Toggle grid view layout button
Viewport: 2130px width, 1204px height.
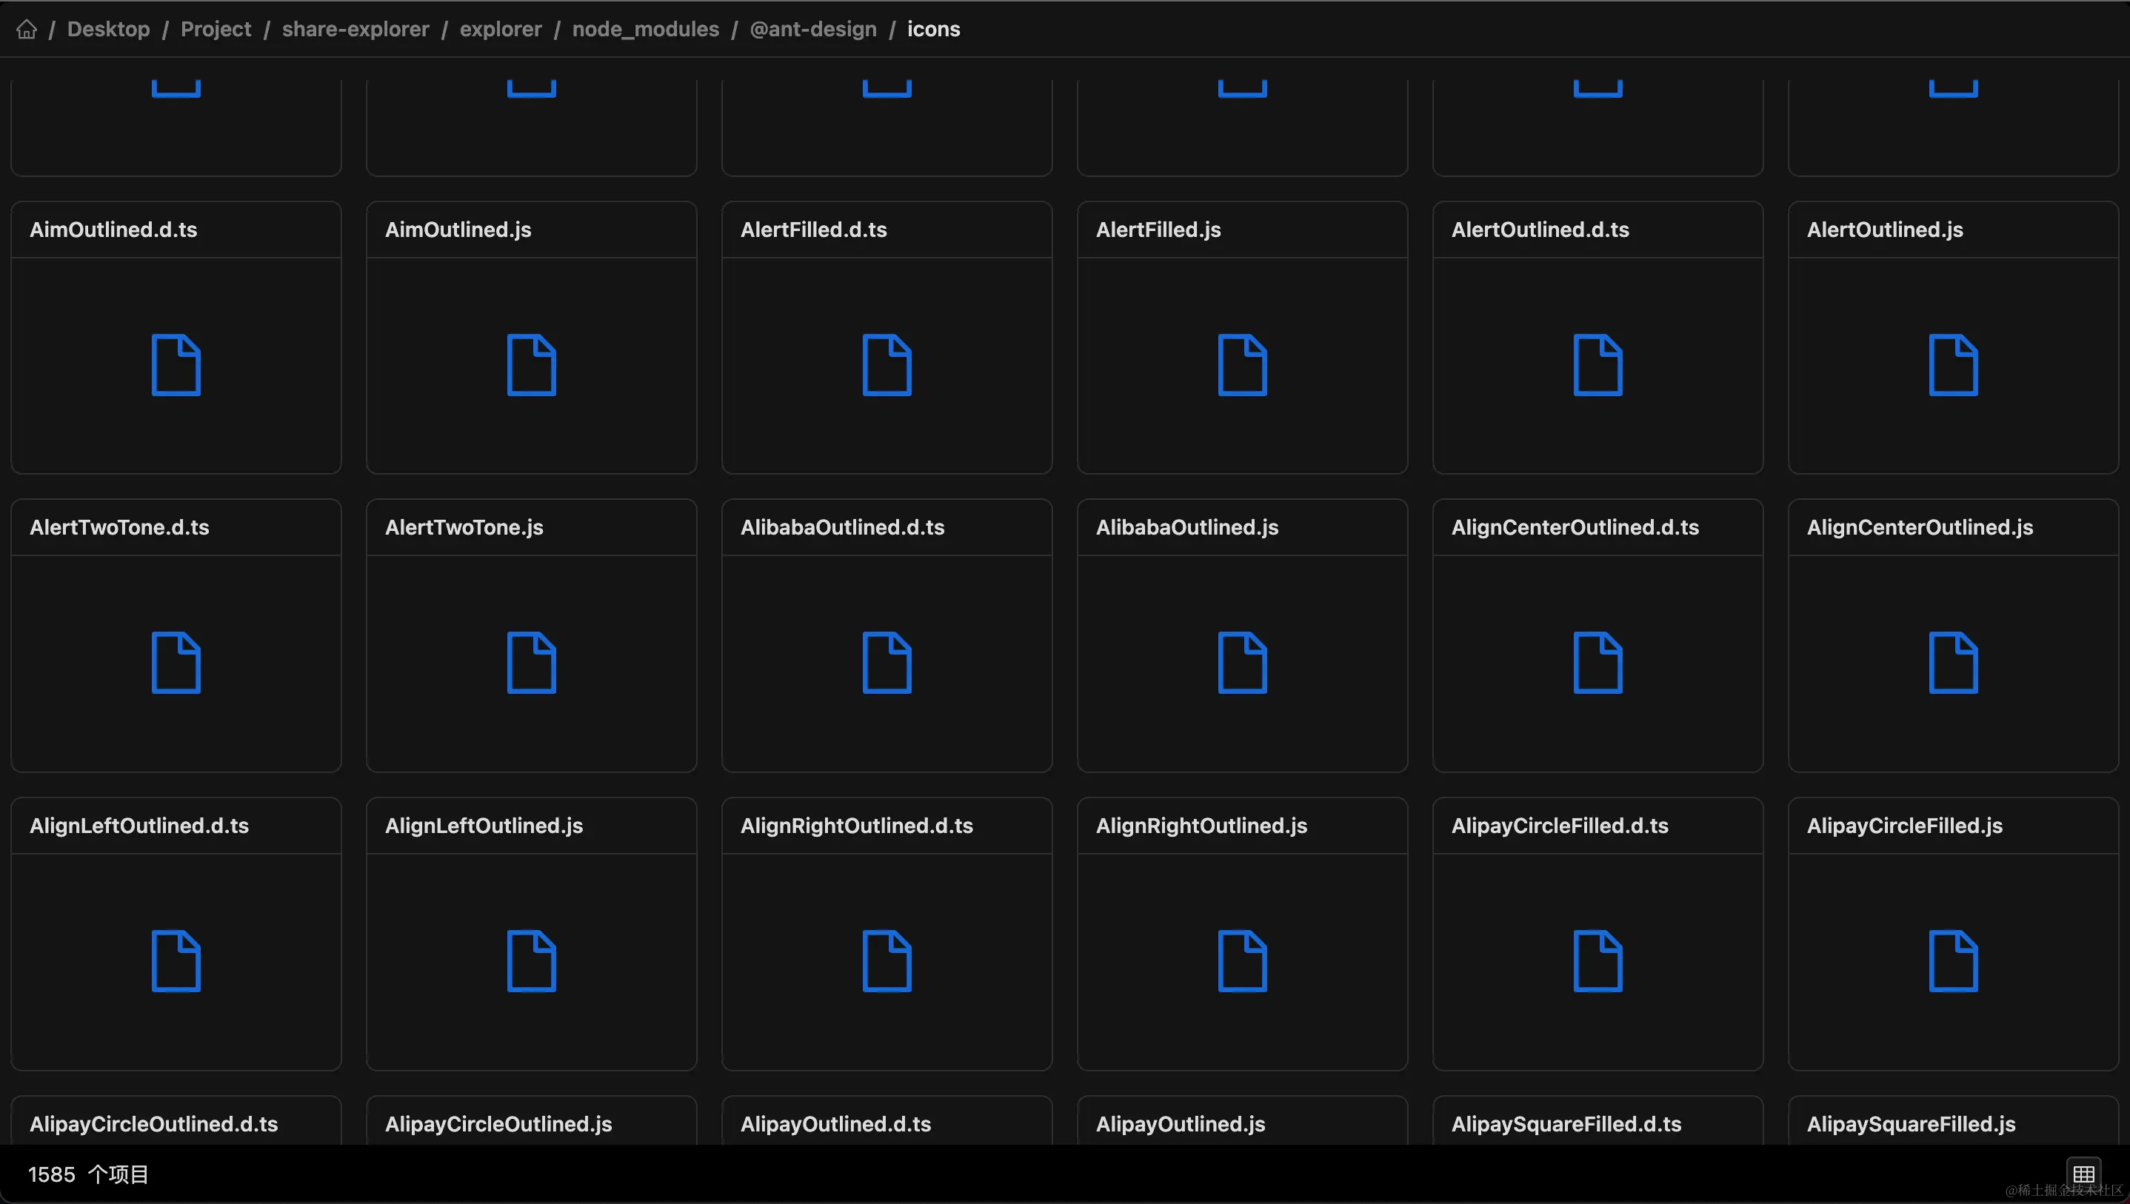(x=2083, y=1174)
